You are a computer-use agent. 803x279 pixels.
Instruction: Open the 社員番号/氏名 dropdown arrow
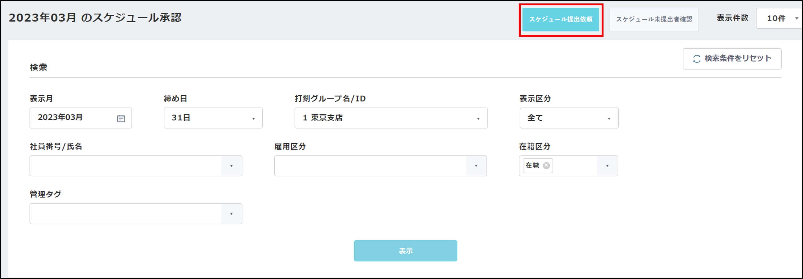point(231,166)
